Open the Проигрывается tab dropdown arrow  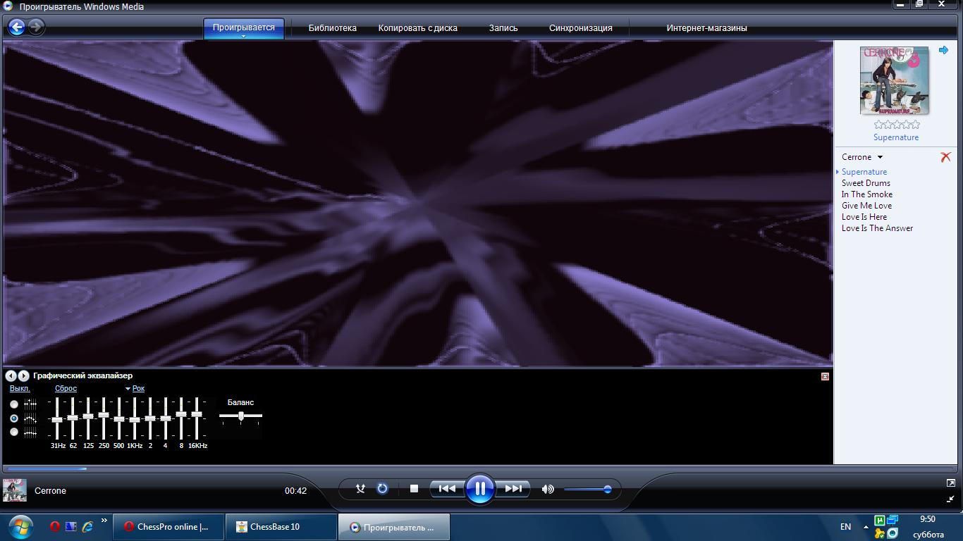[x=243, y=36]
